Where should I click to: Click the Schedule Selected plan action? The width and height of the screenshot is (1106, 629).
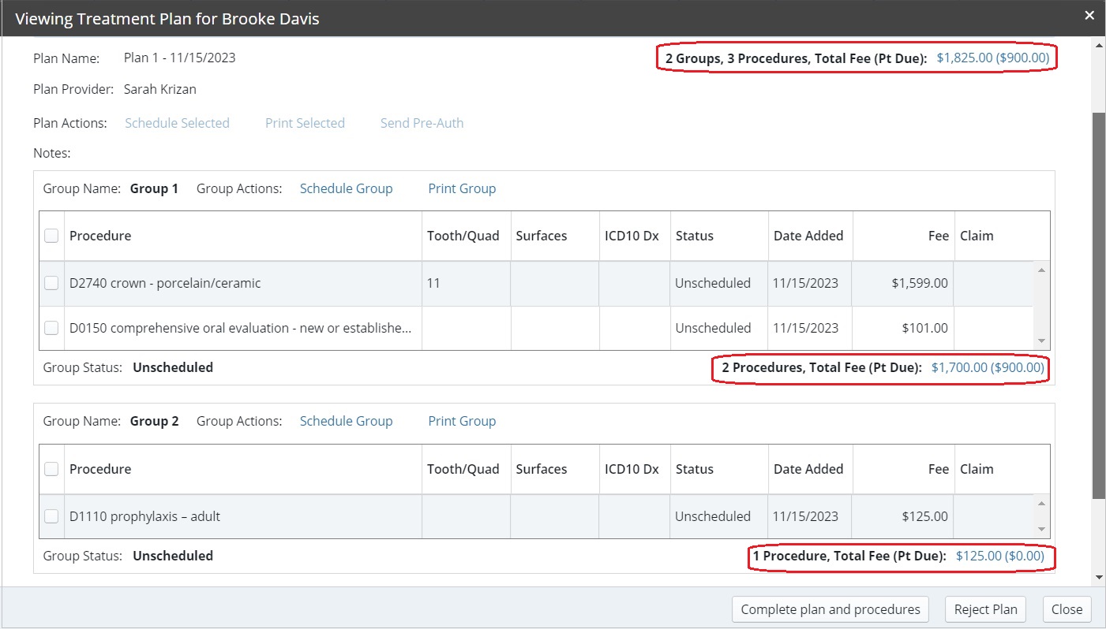click(177, 123)
